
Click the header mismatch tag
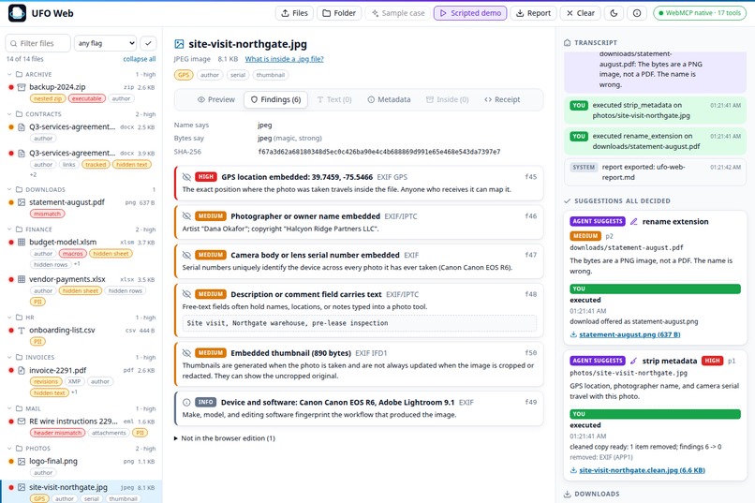point(57,433)
